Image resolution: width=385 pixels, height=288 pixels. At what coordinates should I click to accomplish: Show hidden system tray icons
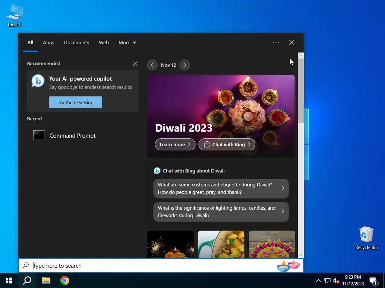pos(318,280)
